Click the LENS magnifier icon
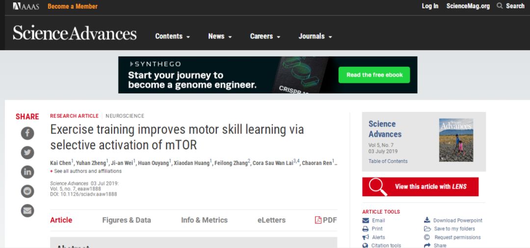 (x=378, y=187)
